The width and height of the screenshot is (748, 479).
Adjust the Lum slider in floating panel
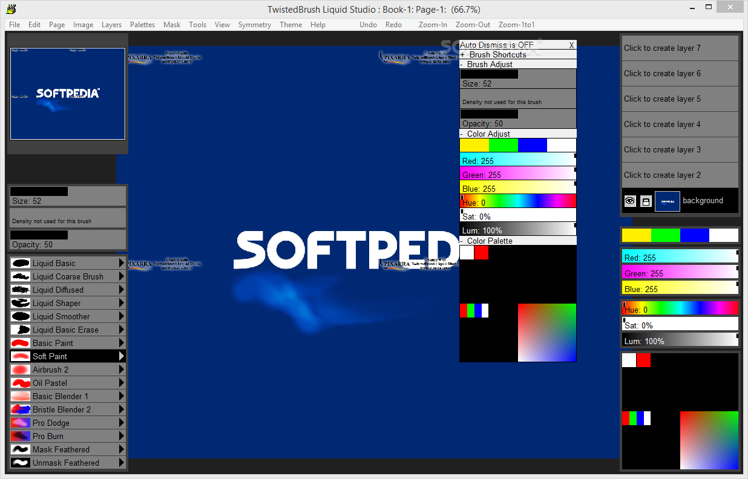pos(518,229)
